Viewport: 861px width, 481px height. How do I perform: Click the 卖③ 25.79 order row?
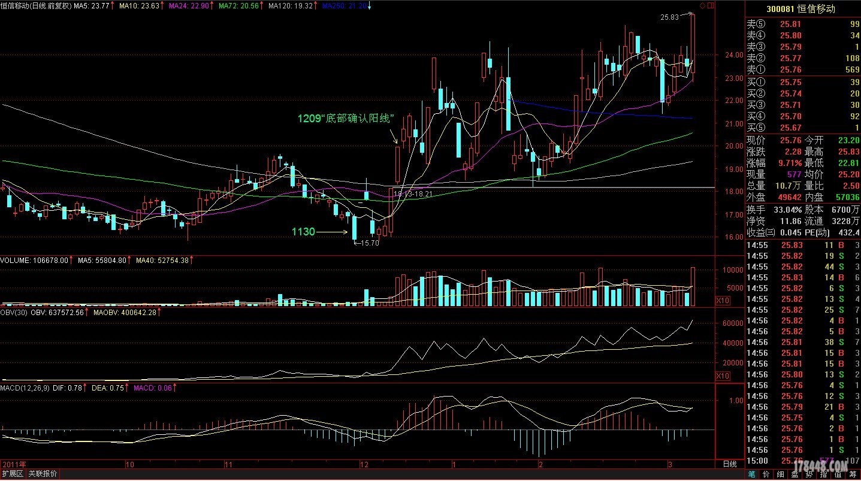tap(803, 47)
